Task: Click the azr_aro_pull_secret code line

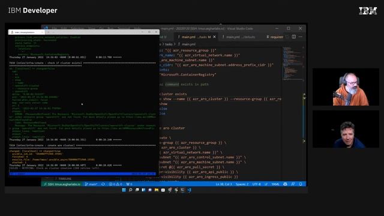Action: pos(191,167)
